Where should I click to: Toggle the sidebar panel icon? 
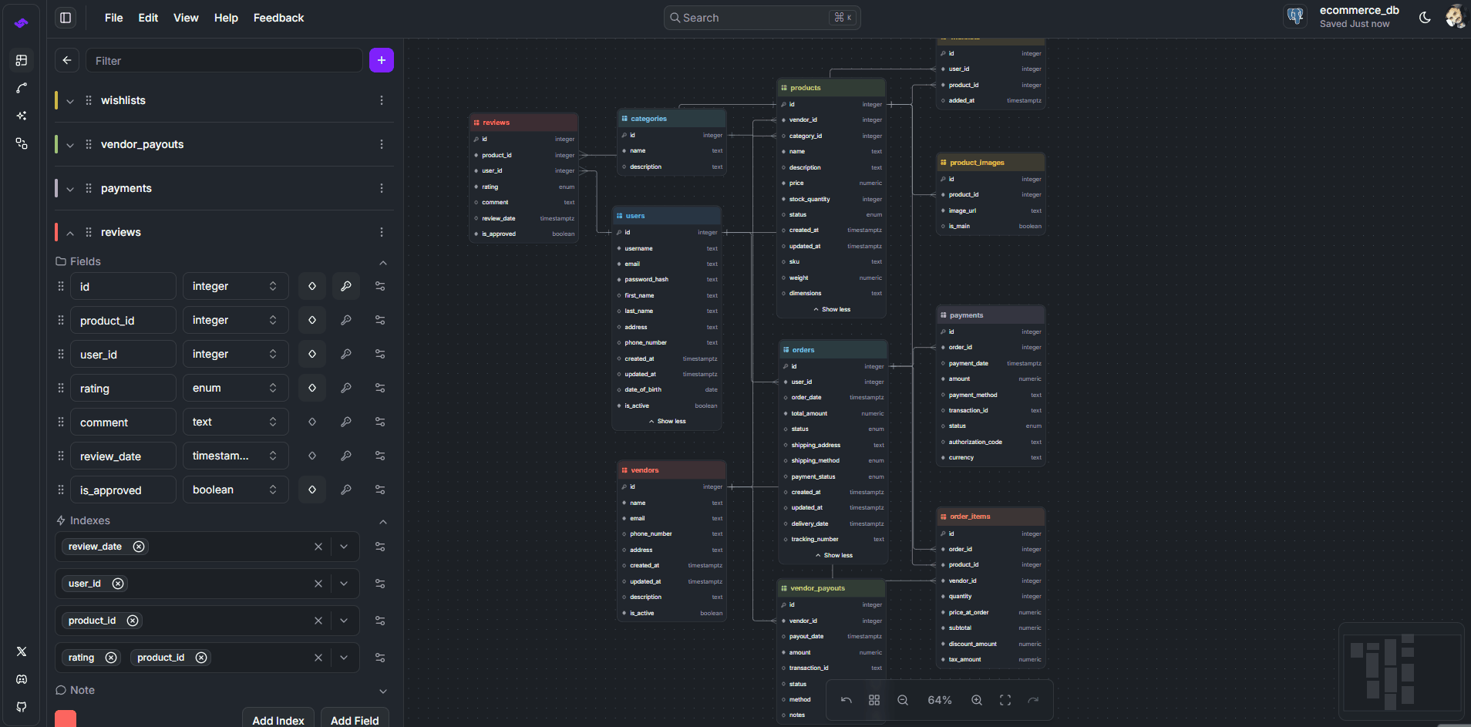pyautogui.click(x=66, y=18)
